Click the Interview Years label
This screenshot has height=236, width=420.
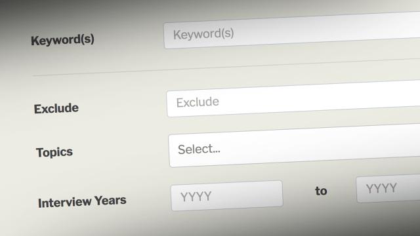coord(82,201)
